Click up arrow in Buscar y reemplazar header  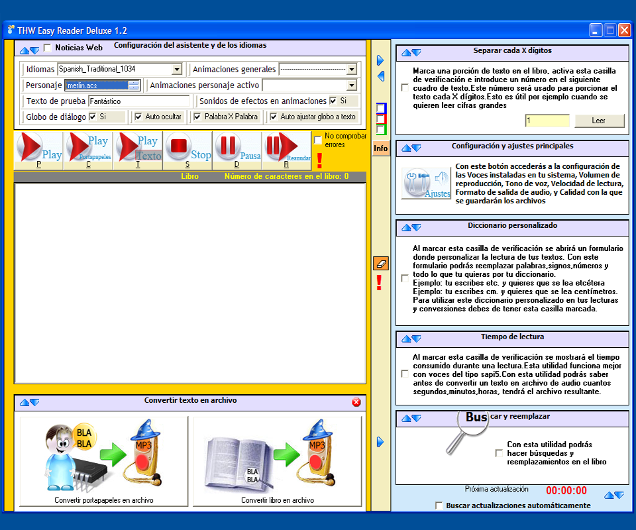[406, 419]
